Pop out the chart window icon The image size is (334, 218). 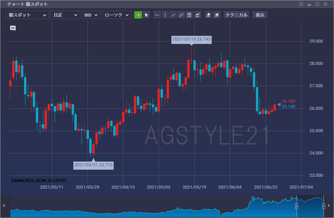tap(301, 4)
